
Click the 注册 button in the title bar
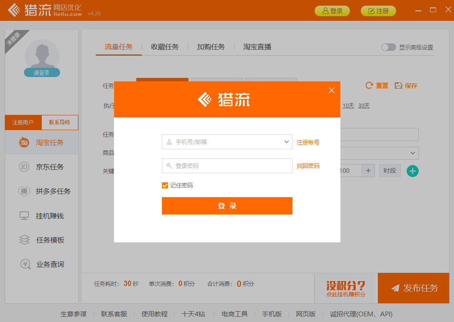[x=378, y=11]
